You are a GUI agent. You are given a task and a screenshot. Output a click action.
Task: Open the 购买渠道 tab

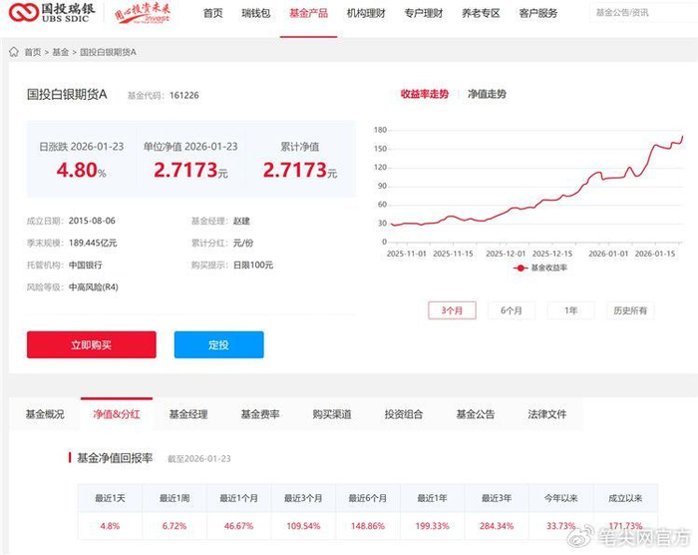tap(332, 414)
